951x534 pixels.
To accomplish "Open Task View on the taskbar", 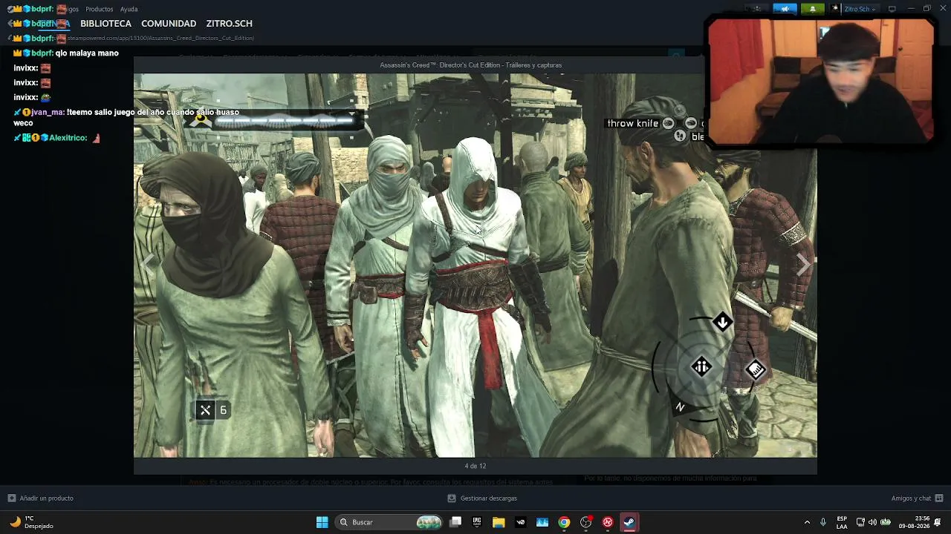I will click(455, 522).
